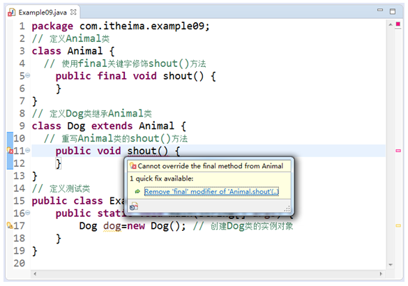Viewport: 408px width, 286px height.
Task: Click the green quick fix arrow icon
Action: click(x=137, y=192)
